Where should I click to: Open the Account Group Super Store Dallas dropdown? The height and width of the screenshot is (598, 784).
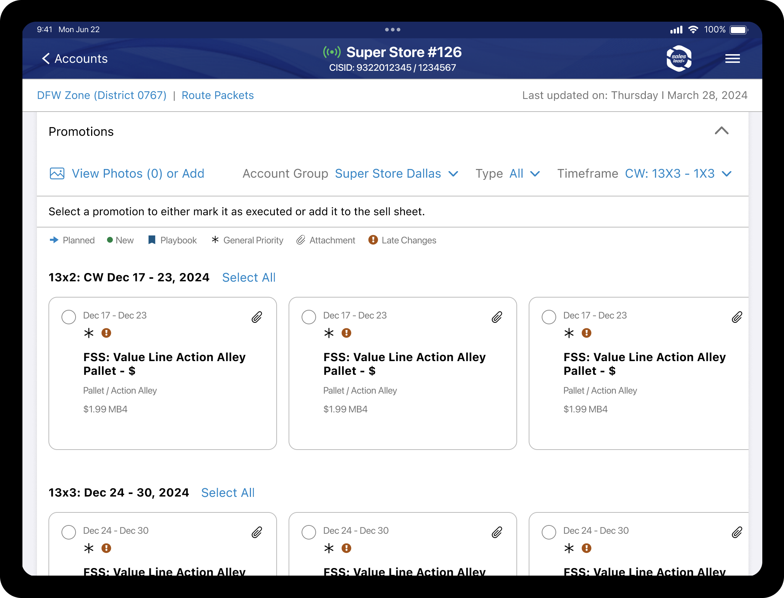coord(396,174)
